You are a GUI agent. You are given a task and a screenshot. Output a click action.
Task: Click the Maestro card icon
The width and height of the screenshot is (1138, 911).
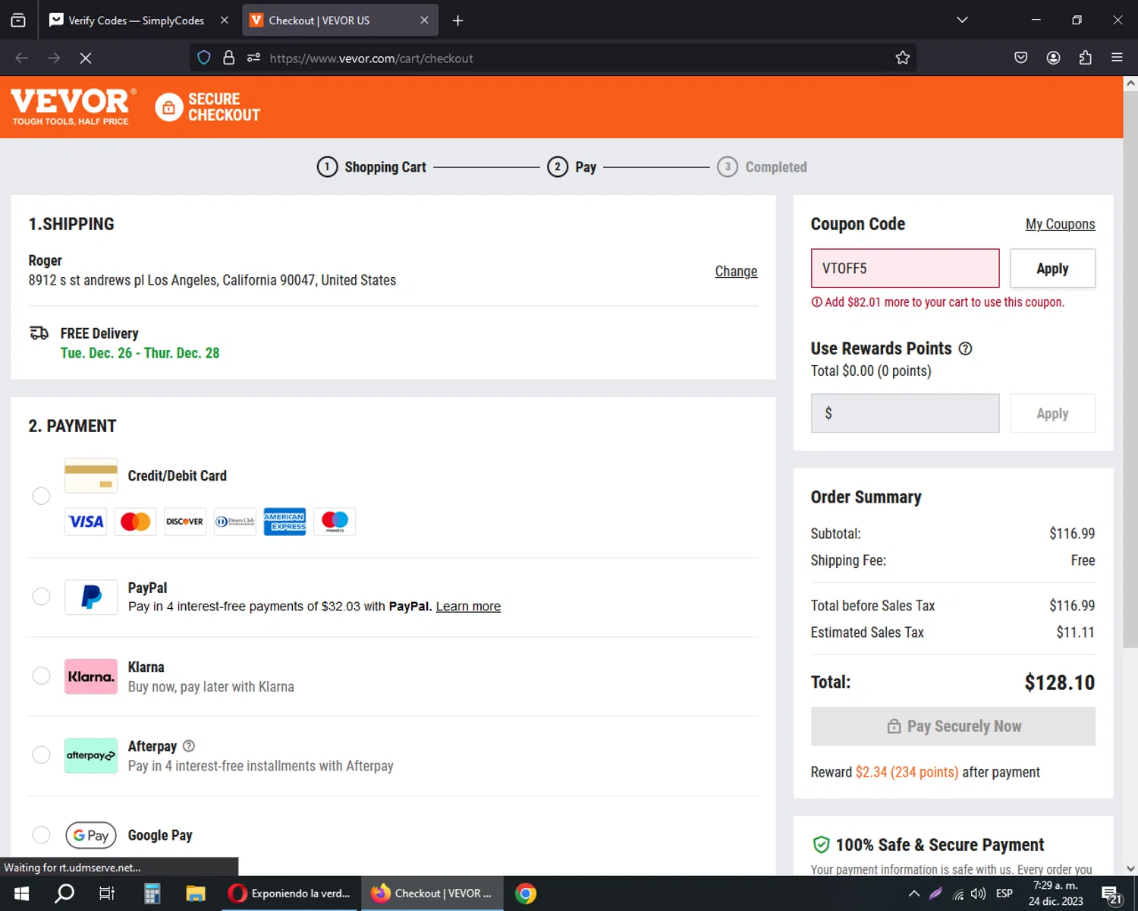pos(335,522)
